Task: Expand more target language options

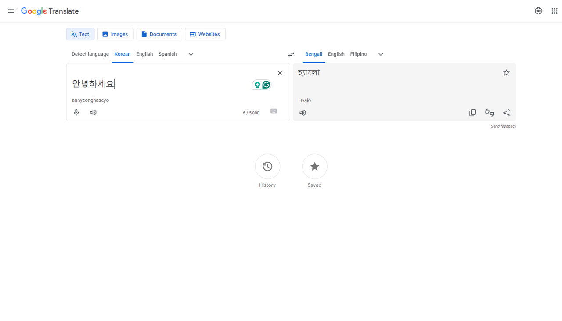Action: pos(380,54)
